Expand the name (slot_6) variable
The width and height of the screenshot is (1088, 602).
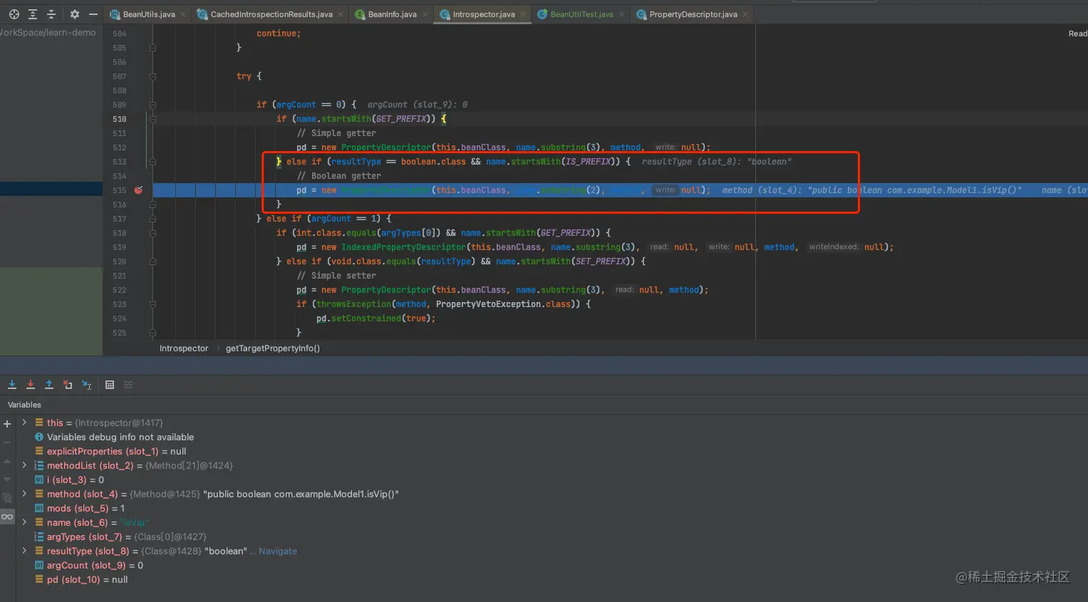[x=24, y=522]
